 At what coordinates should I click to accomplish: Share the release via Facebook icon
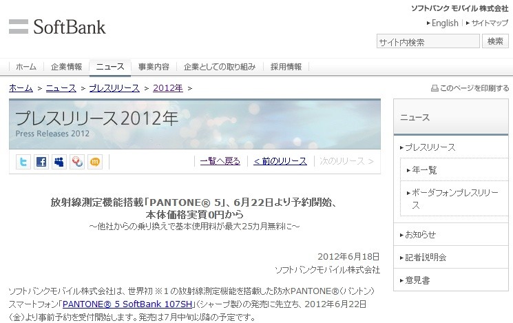tap(41, 162)
